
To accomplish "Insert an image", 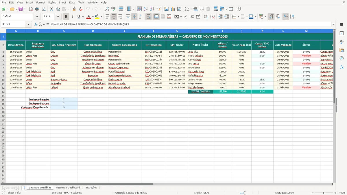I will coord(167,9).
